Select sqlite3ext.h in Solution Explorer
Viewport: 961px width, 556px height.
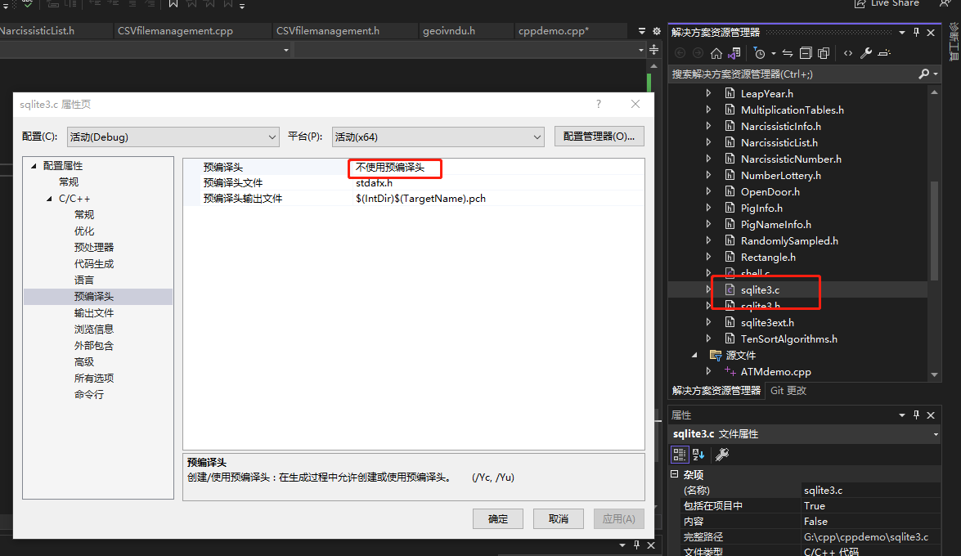766,322
